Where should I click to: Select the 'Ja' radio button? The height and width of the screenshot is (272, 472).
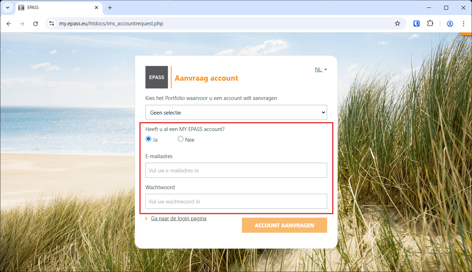click(x=148, y=139)
